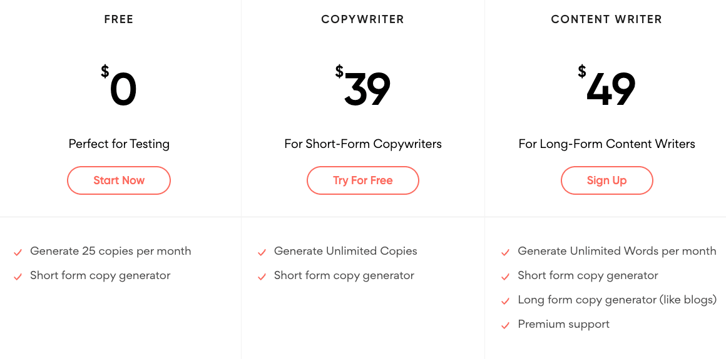This screenshot has height=359, width=726.
Task: Click the $49 price
Action: 606,87
